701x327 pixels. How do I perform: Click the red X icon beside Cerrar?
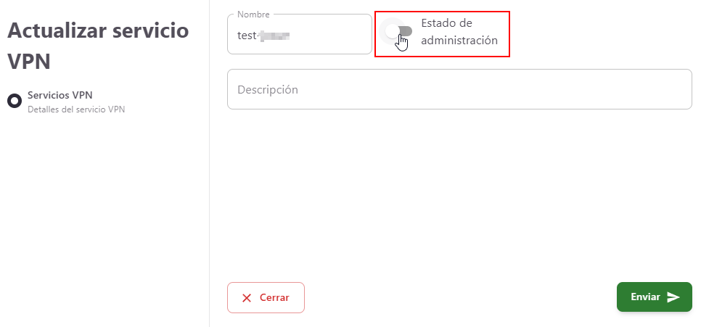(x=247, y=298)
